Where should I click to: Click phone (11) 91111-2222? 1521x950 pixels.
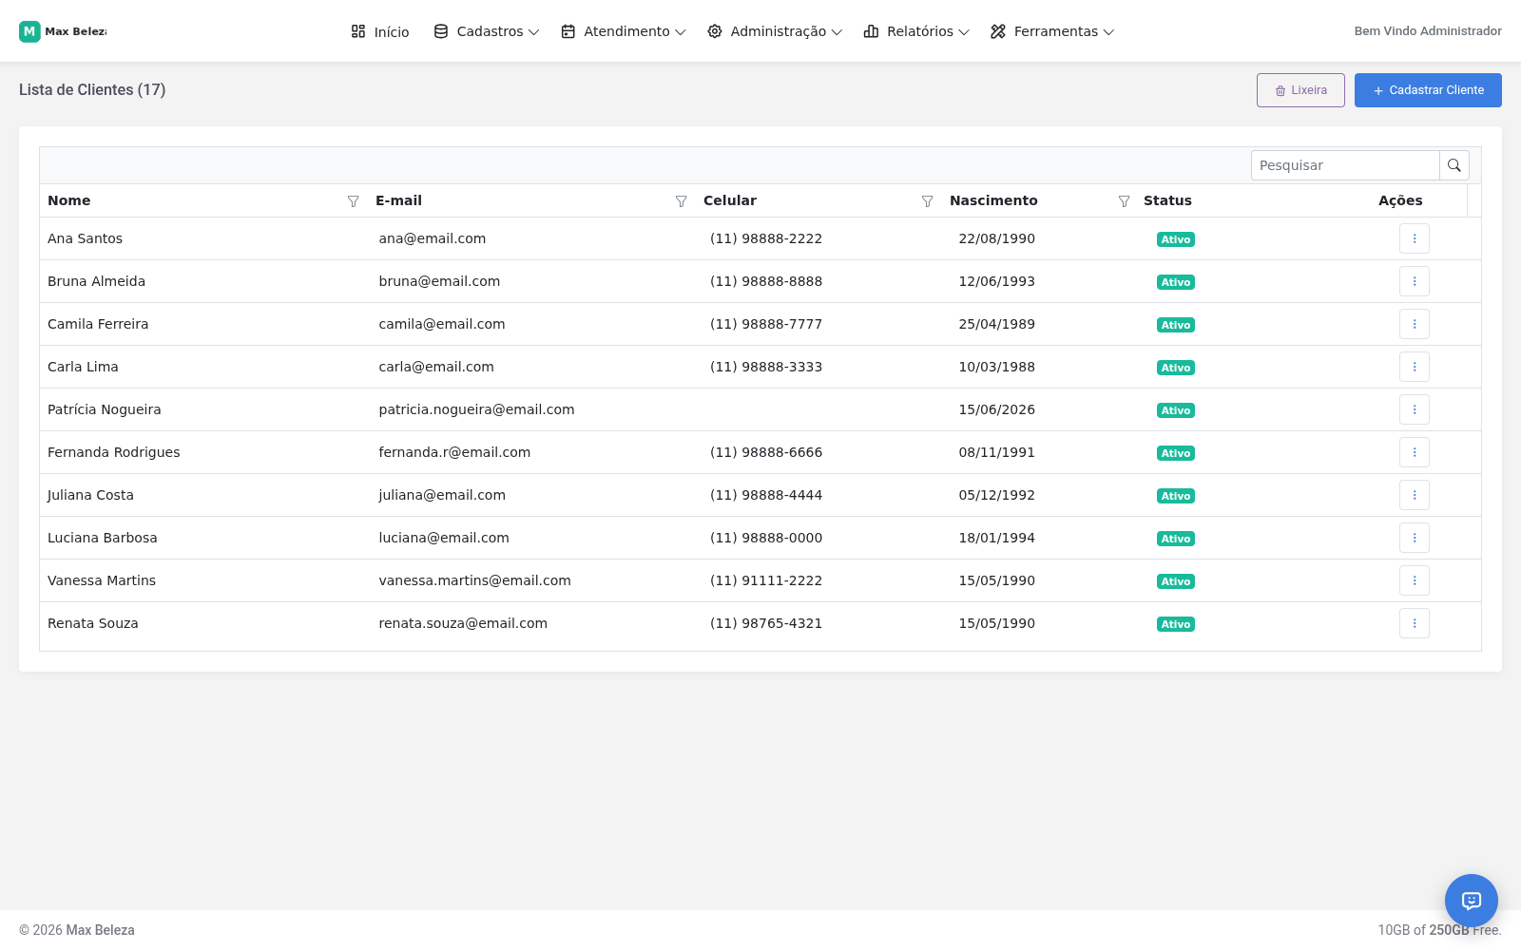pyautogui.click(x=766, y=580)
